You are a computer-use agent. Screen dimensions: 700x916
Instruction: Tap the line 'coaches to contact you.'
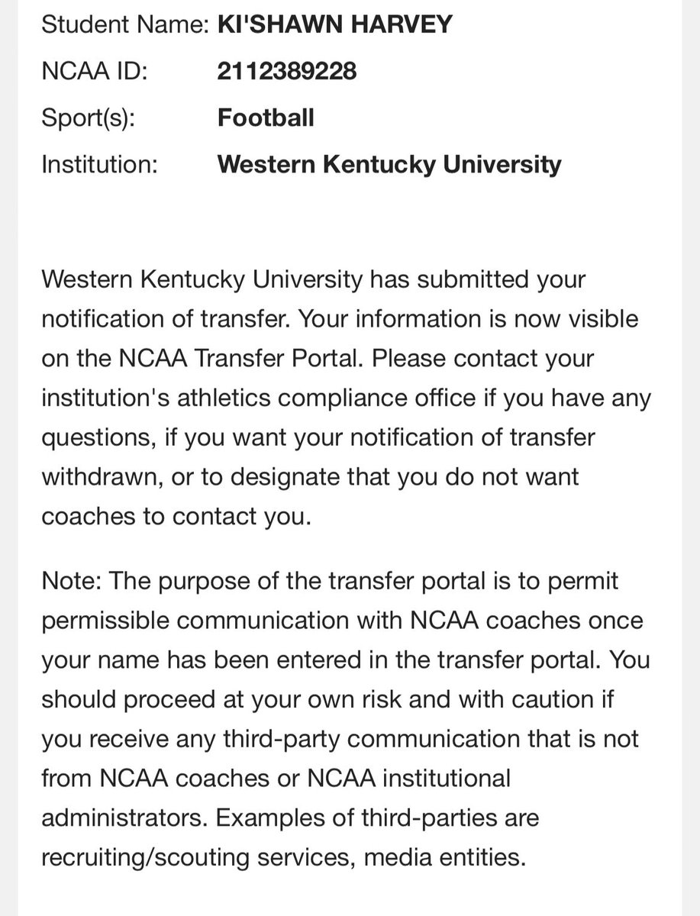click(176, 516)
